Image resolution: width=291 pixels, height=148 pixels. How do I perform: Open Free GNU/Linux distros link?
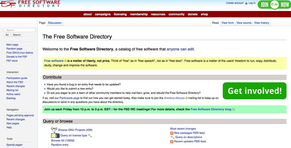20,53
